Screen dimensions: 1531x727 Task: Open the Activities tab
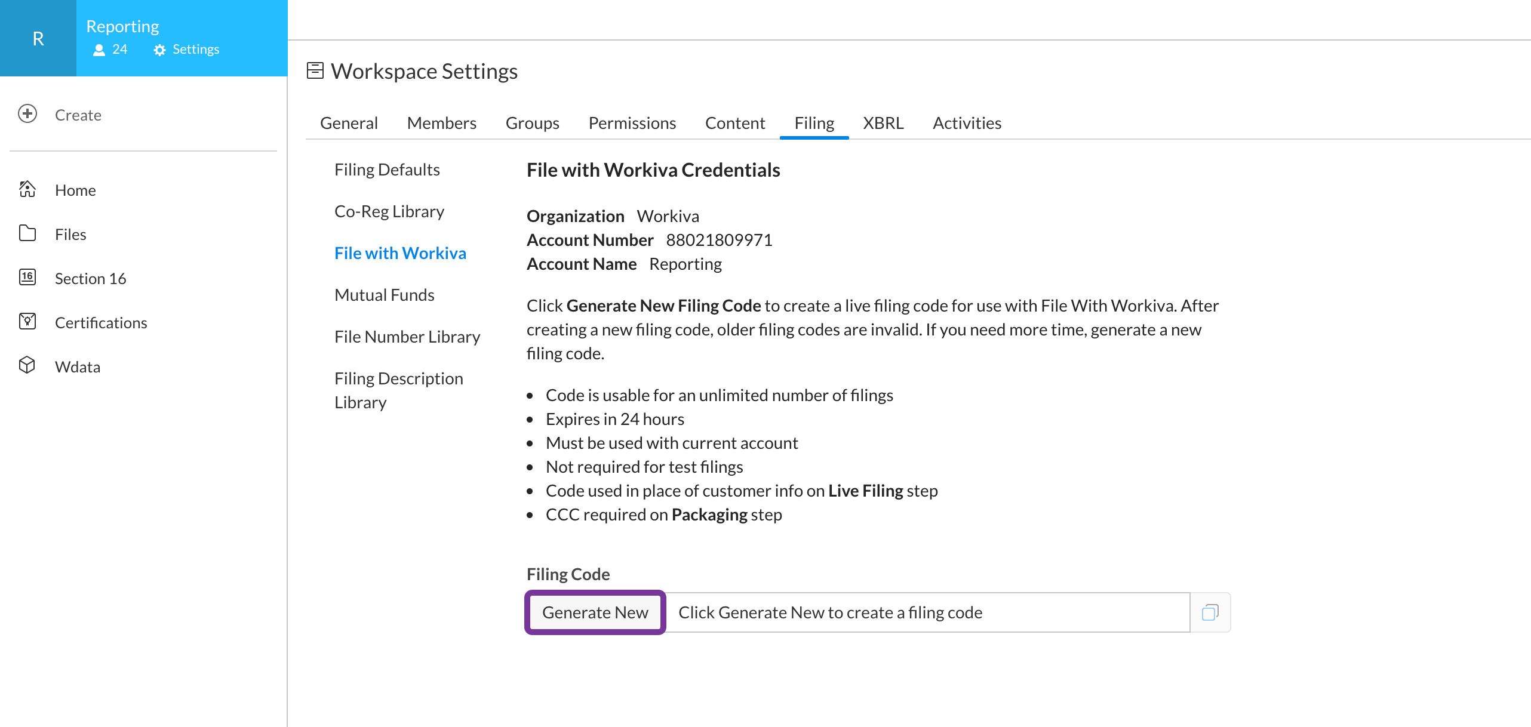[x=967, y=123]
